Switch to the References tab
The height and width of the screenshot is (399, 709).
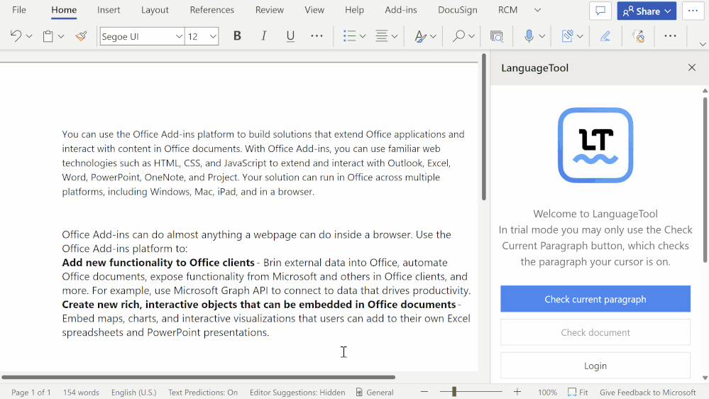coord(212,10)
